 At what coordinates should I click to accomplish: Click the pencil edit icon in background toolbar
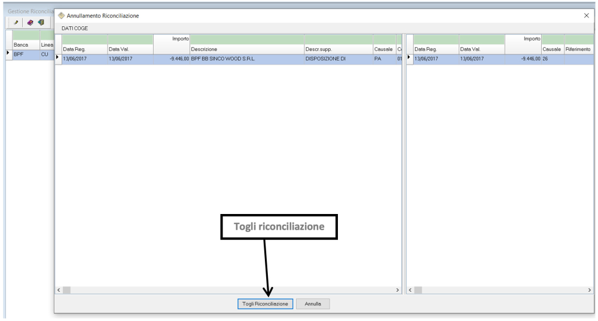(x=16, y=23)
